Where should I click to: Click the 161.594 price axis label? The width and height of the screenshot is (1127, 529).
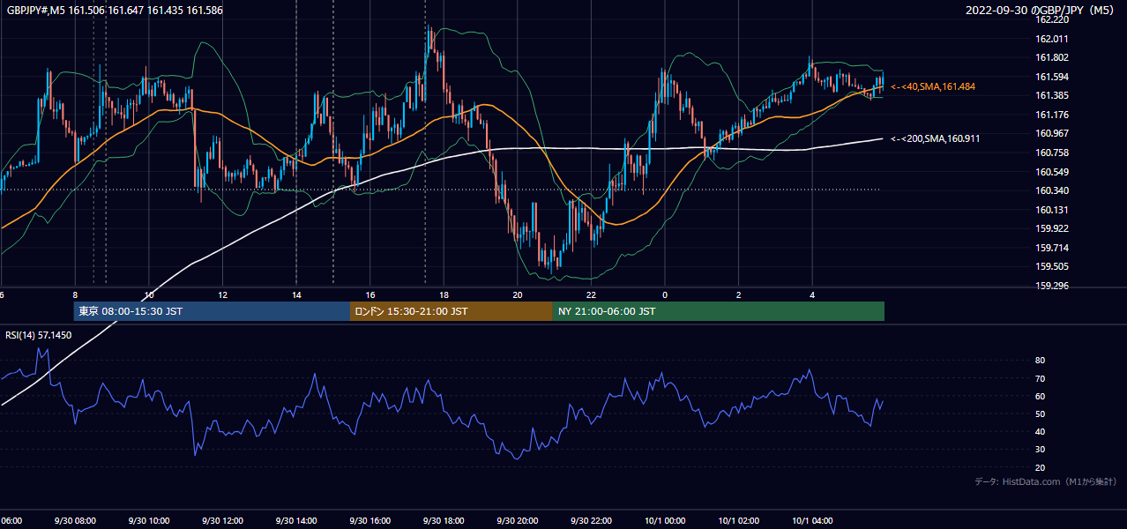(1051, 77)
